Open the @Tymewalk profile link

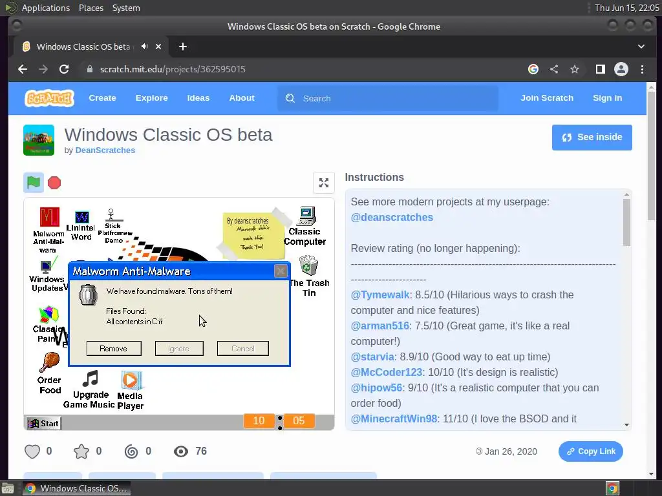click(380, 294)
